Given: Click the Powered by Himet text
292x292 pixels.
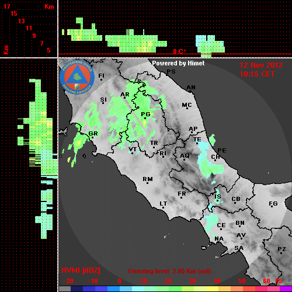Looking at the screenshot, I should point(178,63).
